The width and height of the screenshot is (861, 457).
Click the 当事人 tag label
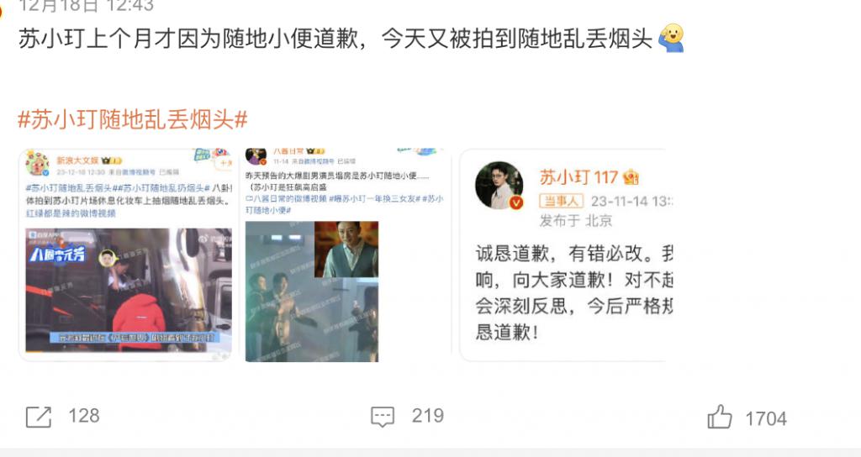(561, 201)
